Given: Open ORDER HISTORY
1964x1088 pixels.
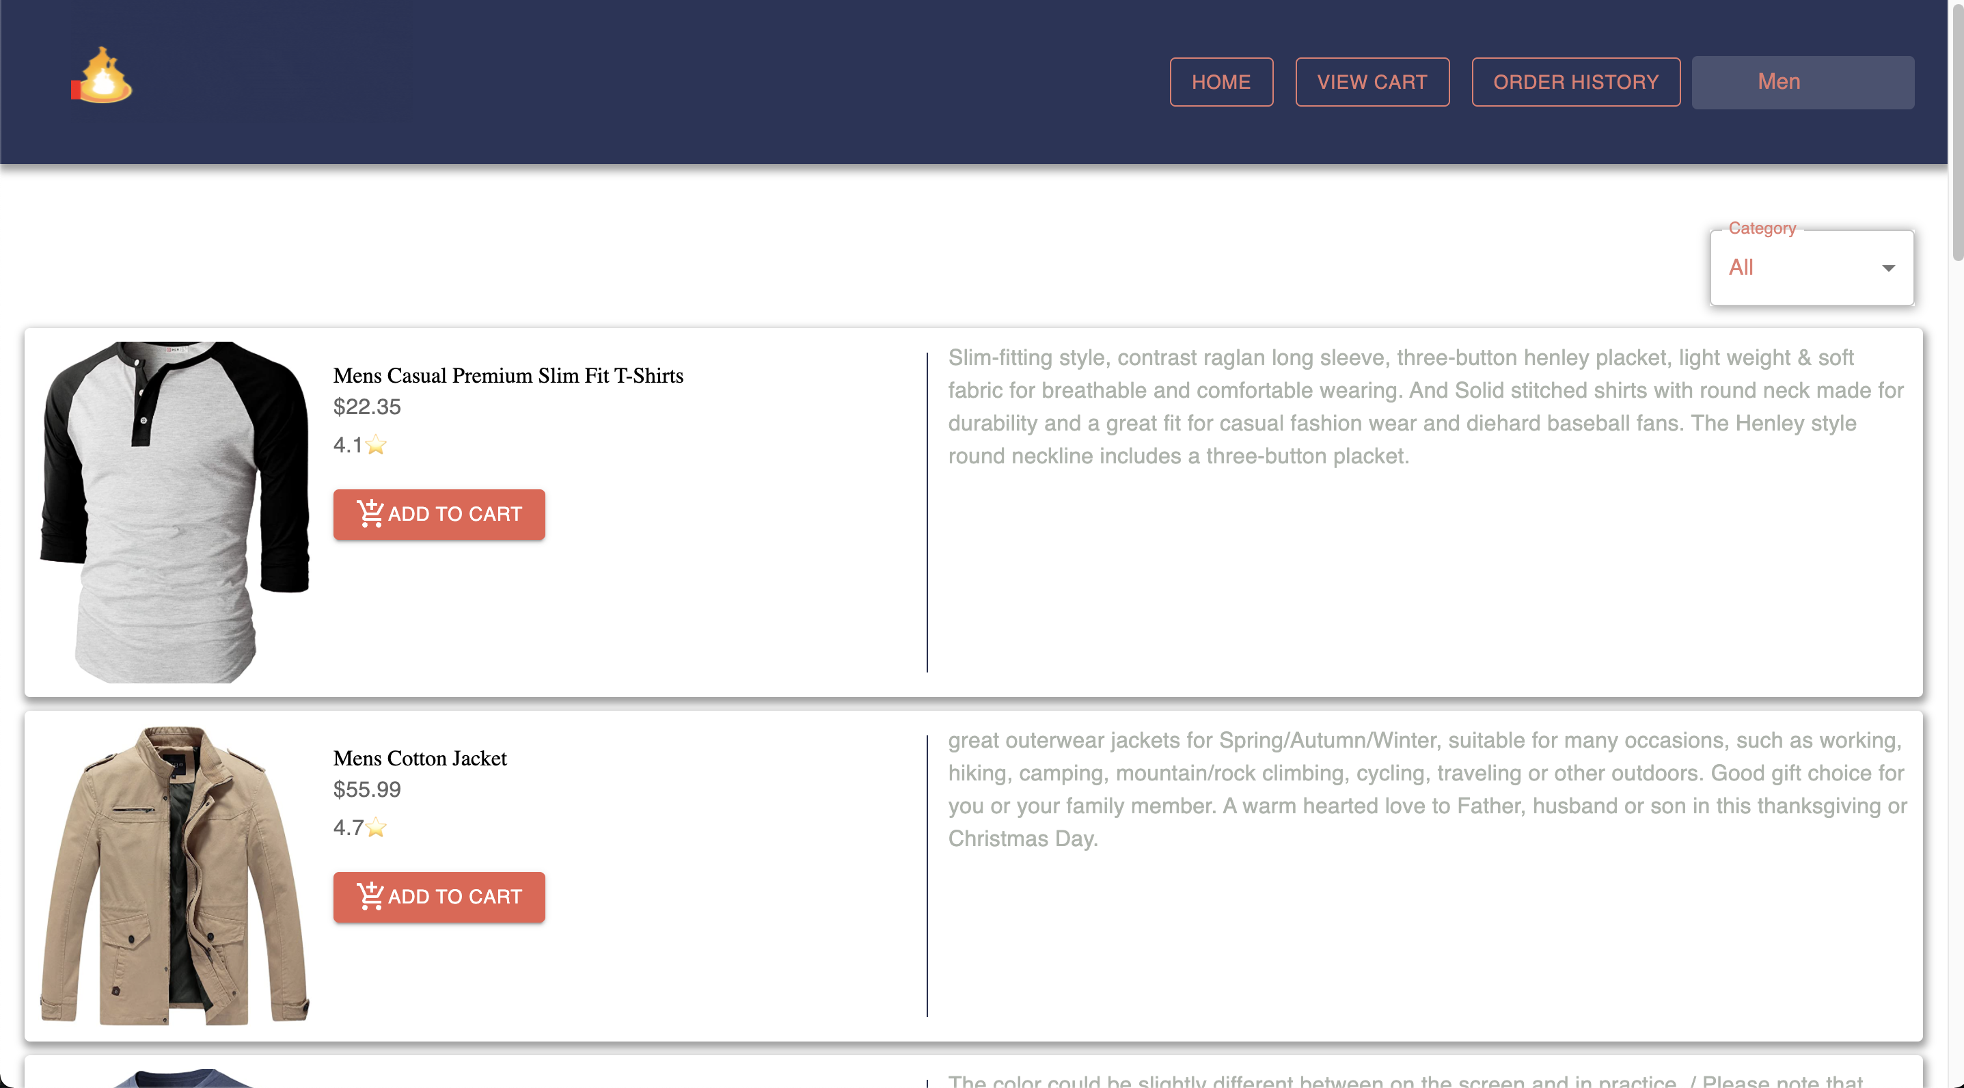Looking at the screenshot, I should (1575, 81).
